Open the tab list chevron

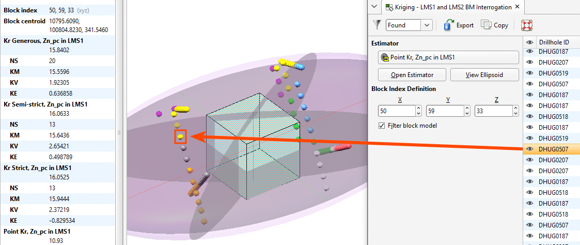pyautogui.click(x=374, y=7)
